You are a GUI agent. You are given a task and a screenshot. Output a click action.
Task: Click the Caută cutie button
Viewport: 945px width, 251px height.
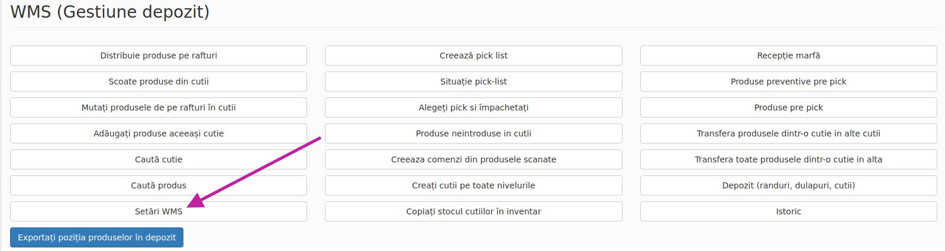pos(159,159)
